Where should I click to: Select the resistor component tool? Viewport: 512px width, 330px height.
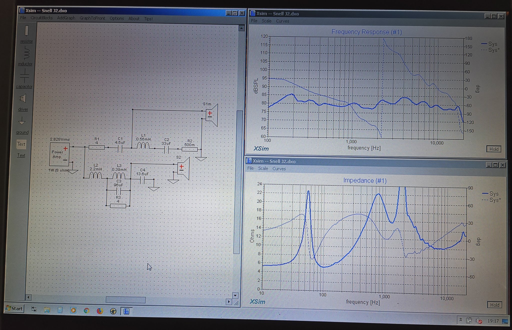coord(26,34)
